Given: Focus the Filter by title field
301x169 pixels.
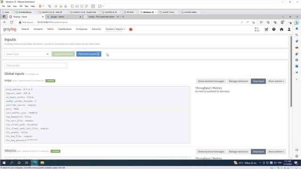Looking at the screenshot, I should click(x=36, y=66).
